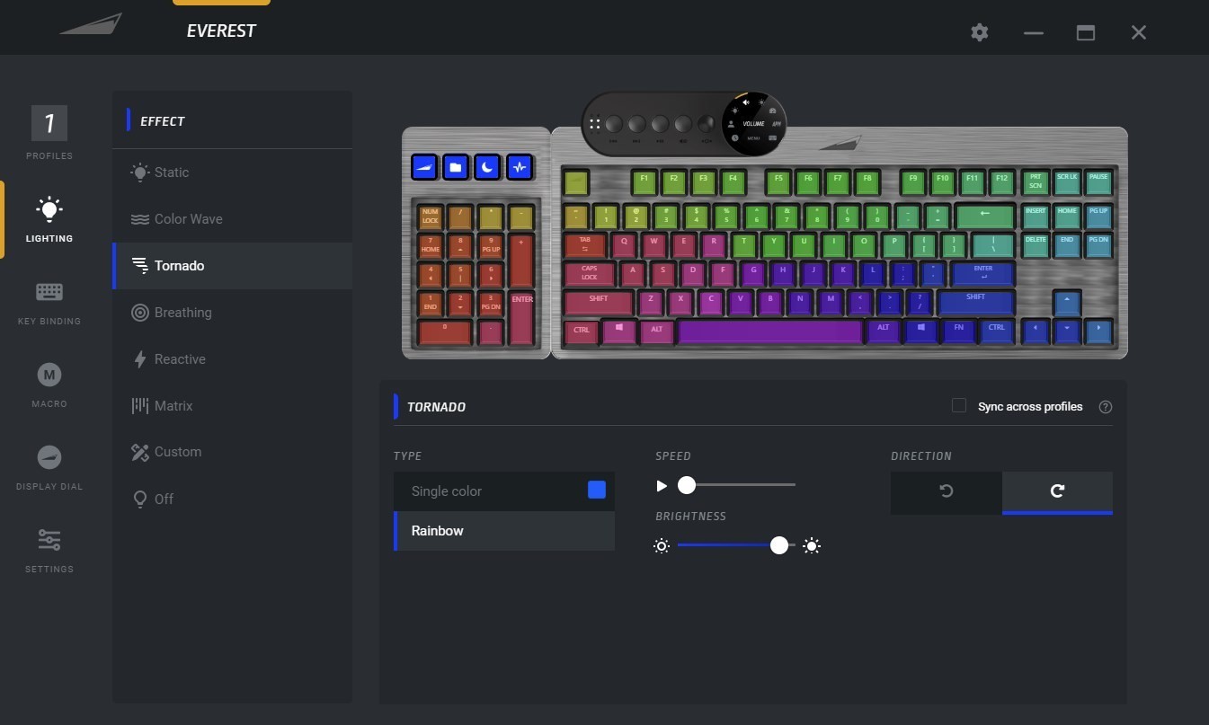
Task: Open the Key Binding section
Action: [x=49, y=303]
